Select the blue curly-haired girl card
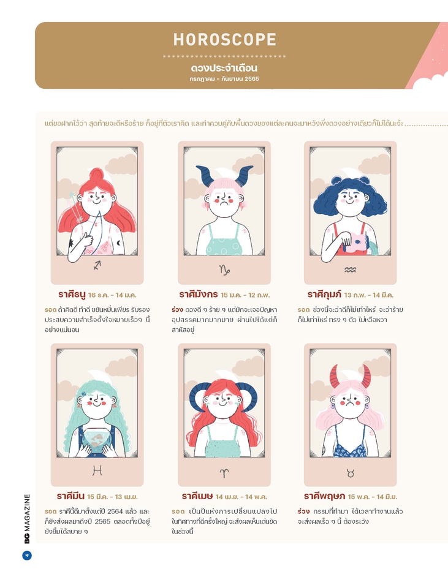 coord(350,213)
